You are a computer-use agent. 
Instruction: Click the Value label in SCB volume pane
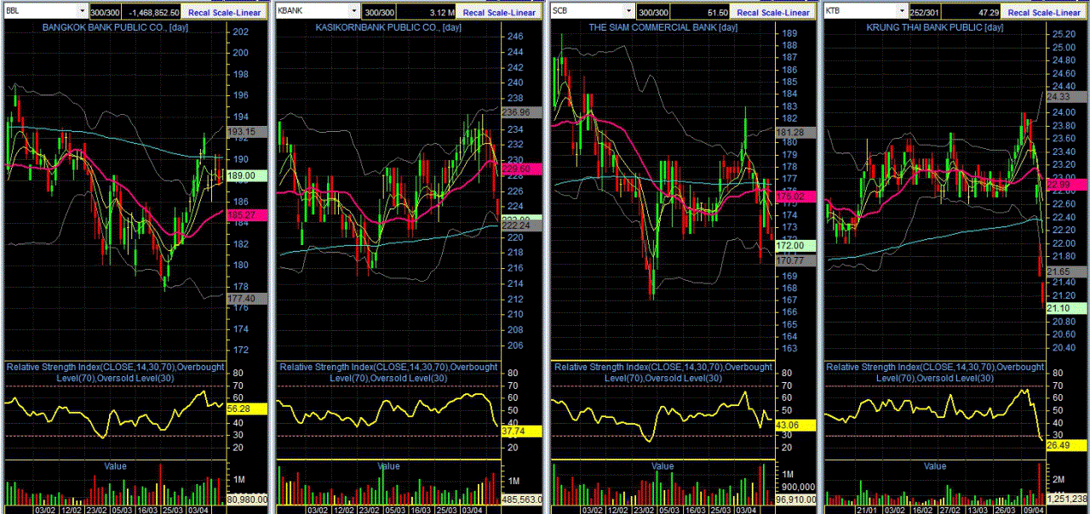tap(663, 466)
